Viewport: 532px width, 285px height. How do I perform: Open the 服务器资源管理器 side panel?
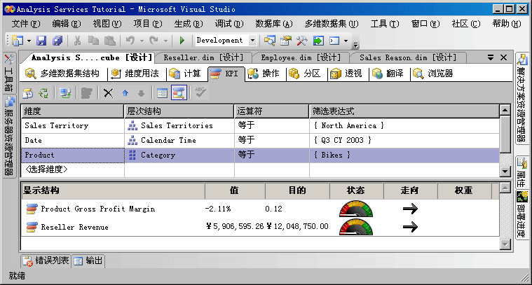pos(9,136)
